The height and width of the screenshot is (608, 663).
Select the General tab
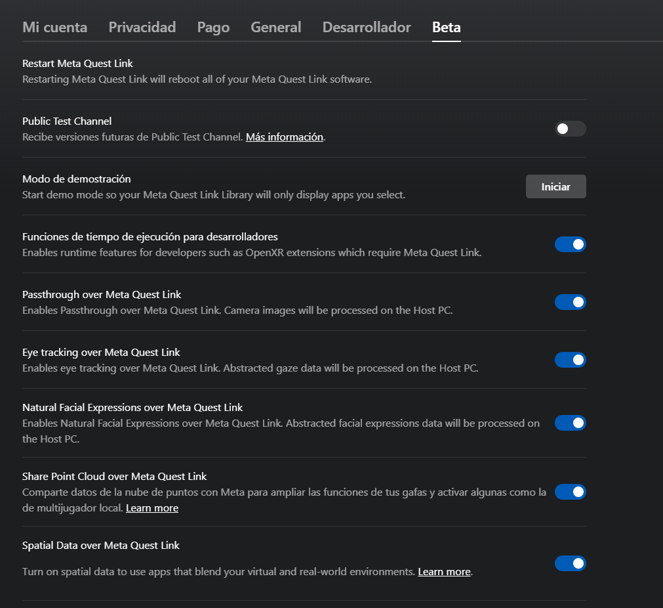click(x=276, y=28)
